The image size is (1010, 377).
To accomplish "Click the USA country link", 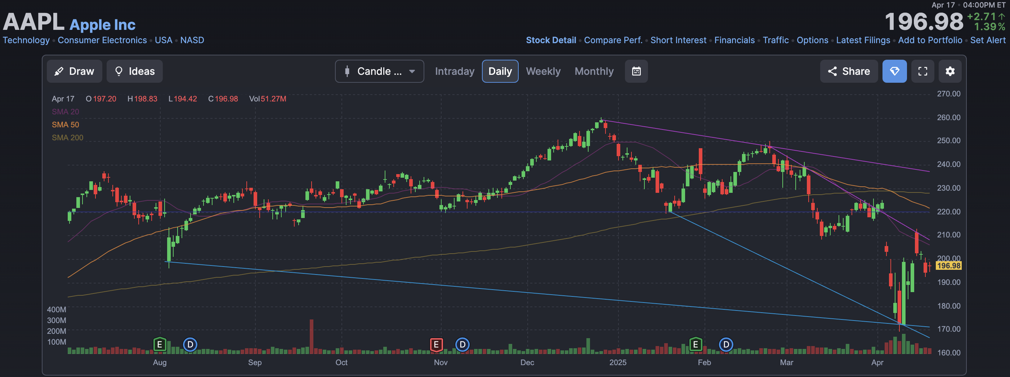I will 164,40.
